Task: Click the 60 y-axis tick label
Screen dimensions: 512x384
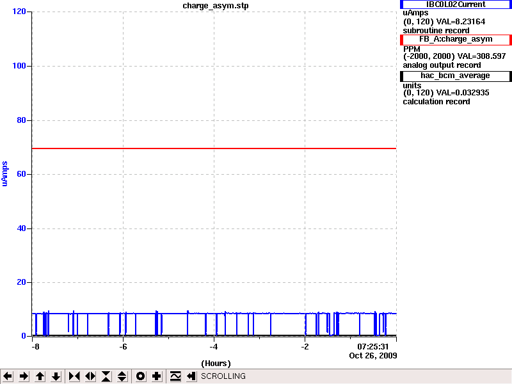Action: point(21,174)
